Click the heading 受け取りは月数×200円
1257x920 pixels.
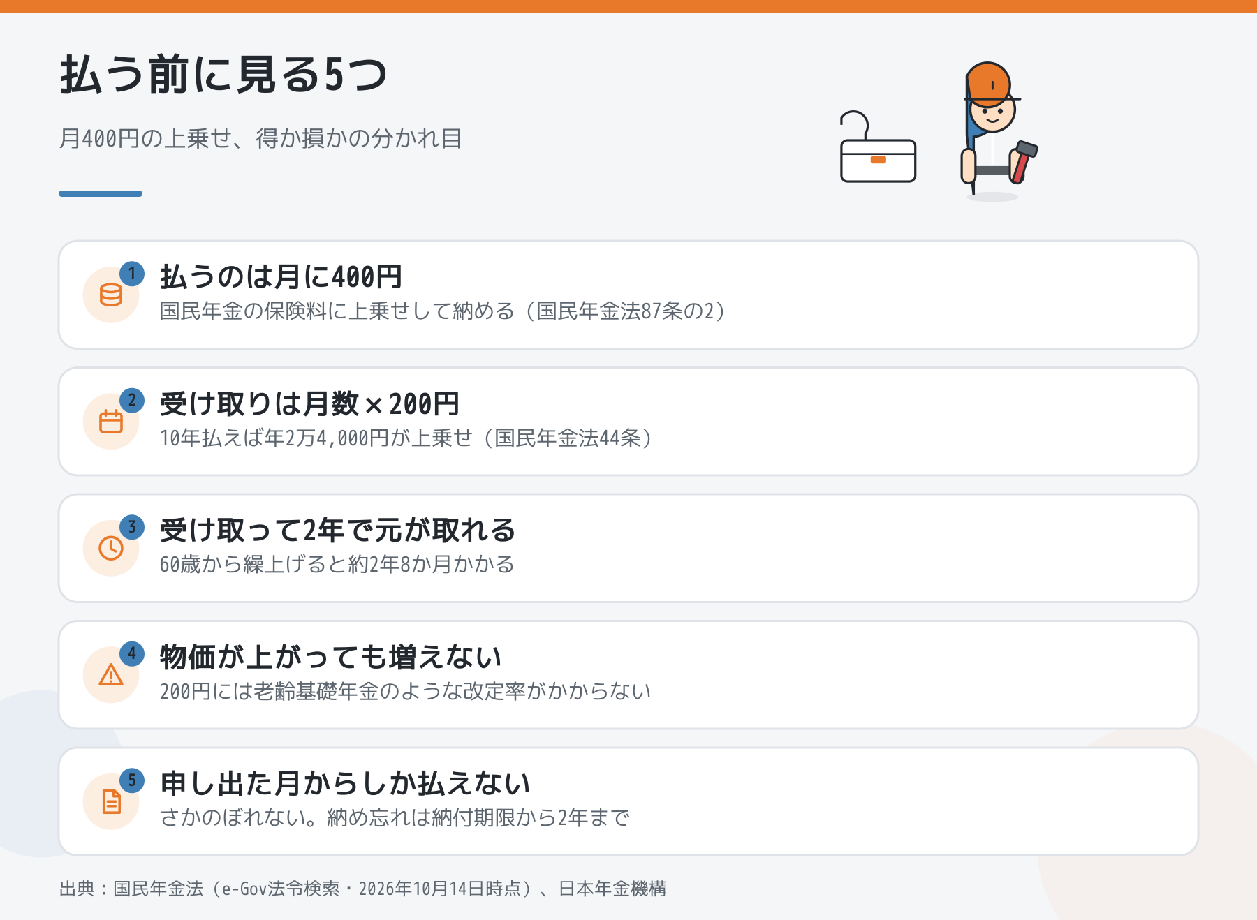[x=310, y=403]
